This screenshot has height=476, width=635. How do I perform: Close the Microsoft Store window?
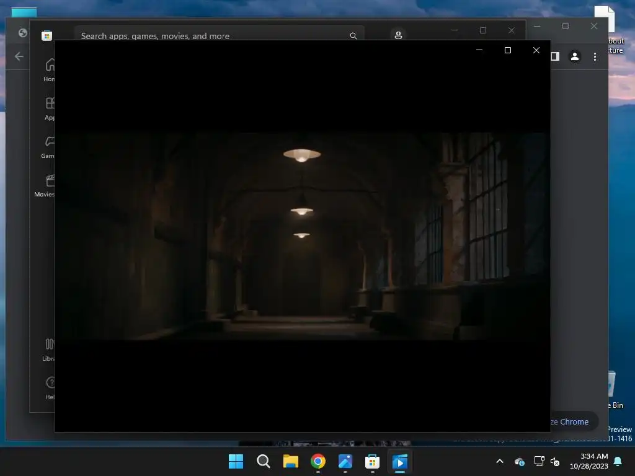click(x=512, y=30)
